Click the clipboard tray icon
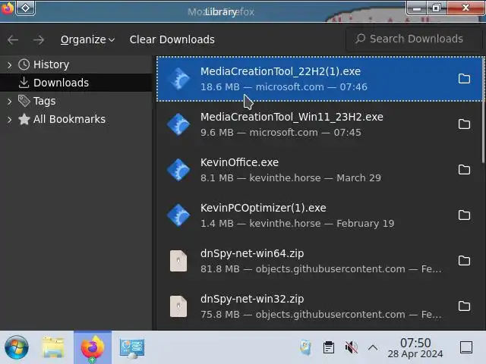Screen dimensions: 486x364 click(x=329, y=347)
